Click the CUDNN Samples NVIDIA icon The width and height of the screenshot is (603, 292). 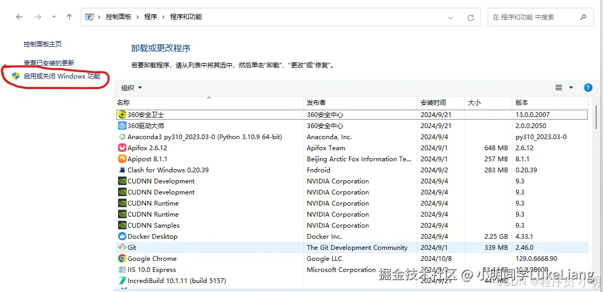click(122, 225)
